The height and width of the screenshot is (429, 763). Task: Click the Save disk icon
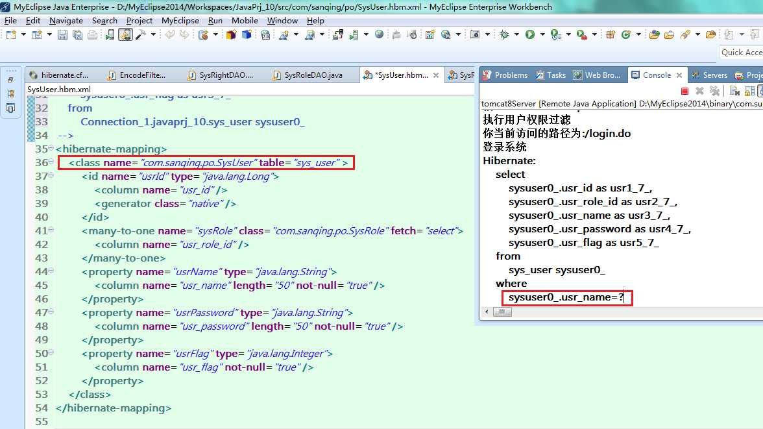pyautogui.click(x=62, y=34)
